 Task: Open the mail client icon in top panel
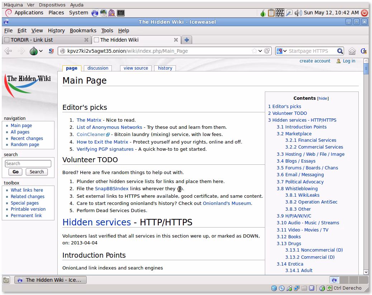(104, 13)
